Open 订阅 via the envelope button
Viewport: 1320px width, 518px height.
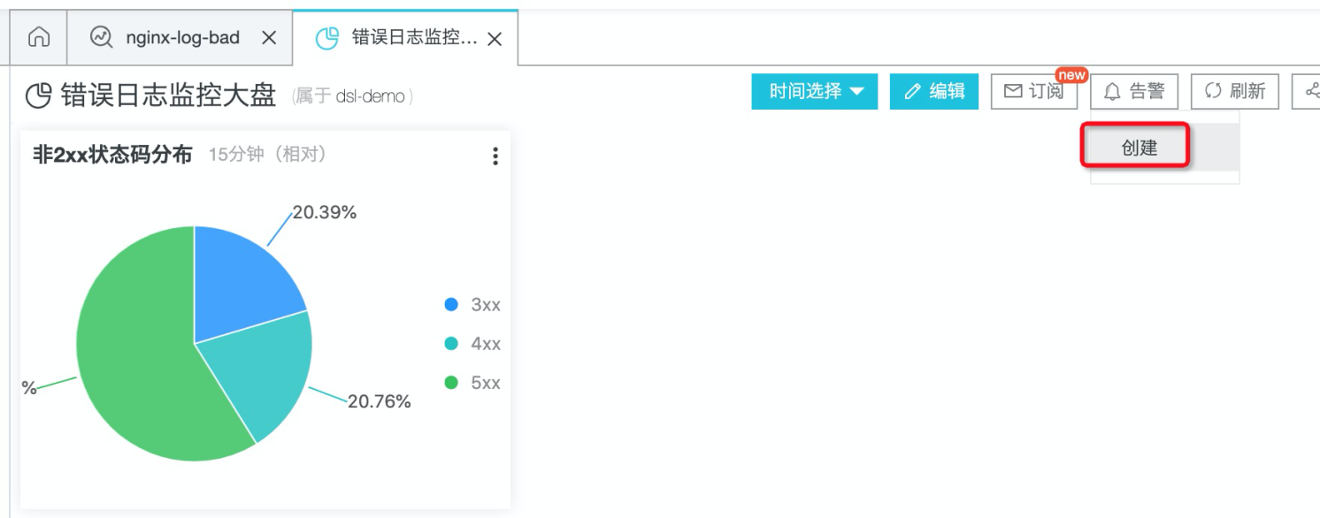(x=1033, y=91)
